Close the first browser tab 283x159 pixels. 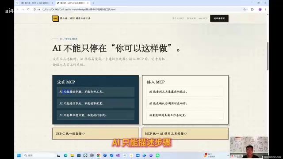(x=52, y=3)
